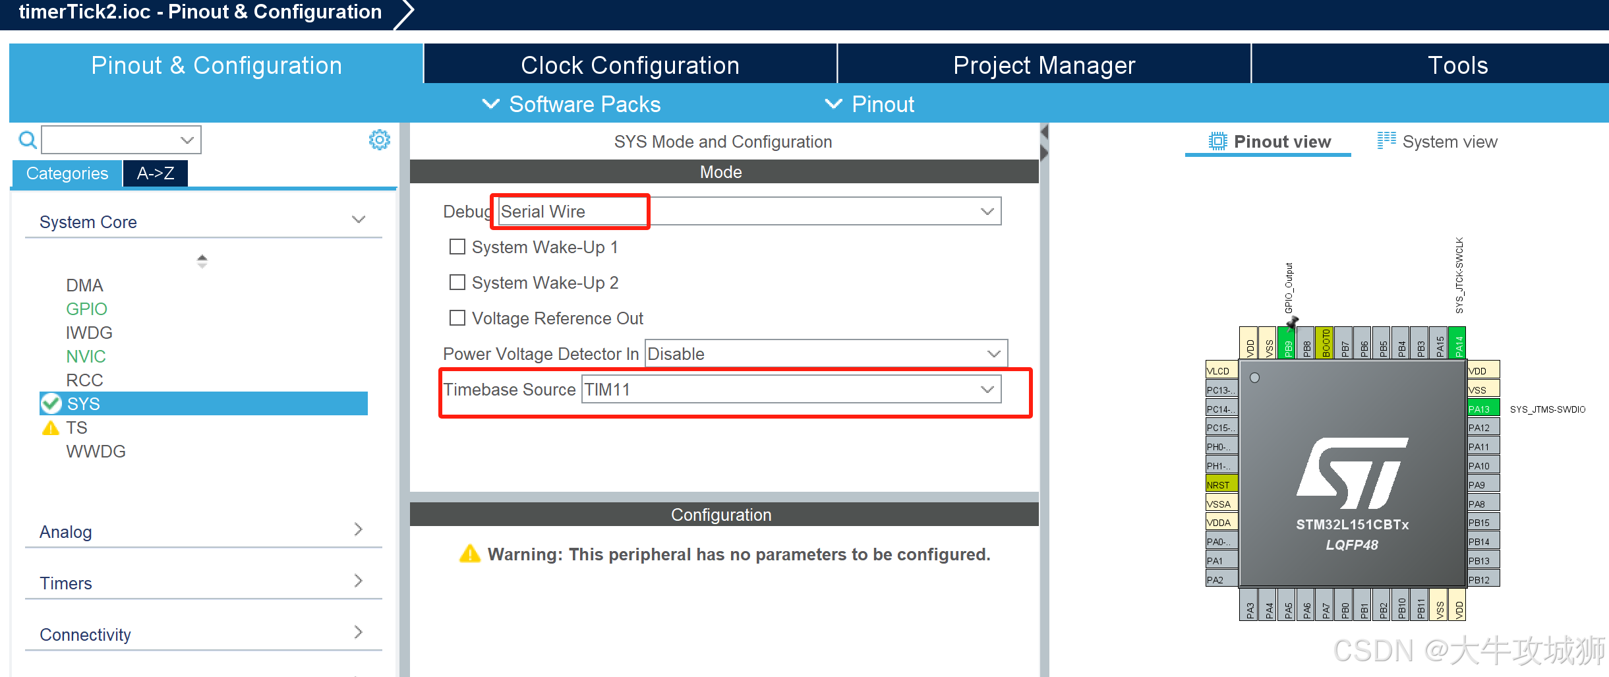Open the Power Voltage Detector In dropdown
Image resolution: width=1609 pixels, height=677 pixels.
tap(826, 354)
